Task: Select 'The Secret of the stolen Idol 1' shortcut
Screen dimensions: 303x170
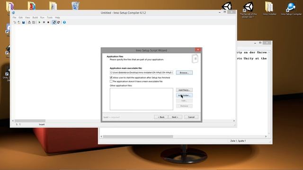Action: tap(248, 9)
